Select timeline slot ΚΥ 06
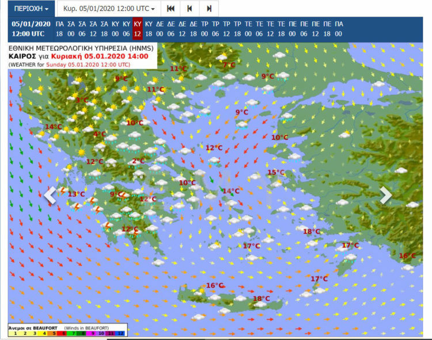Screen dimensions: 432x340 click(x=127, y=29)
